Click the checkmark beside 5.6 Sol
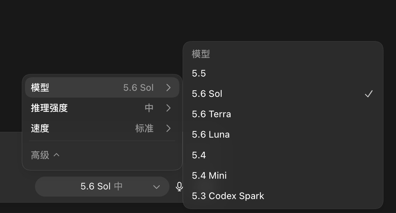Viewport: 396px width, 213px height. (x=369, y=94)
